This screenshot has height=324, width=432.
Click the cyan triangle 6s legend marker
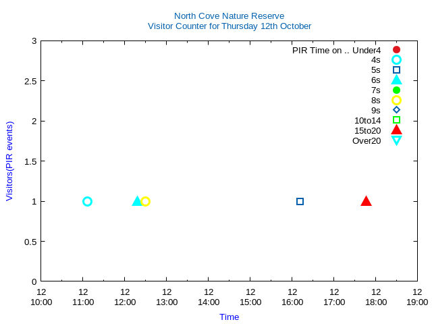pos(397,80)
